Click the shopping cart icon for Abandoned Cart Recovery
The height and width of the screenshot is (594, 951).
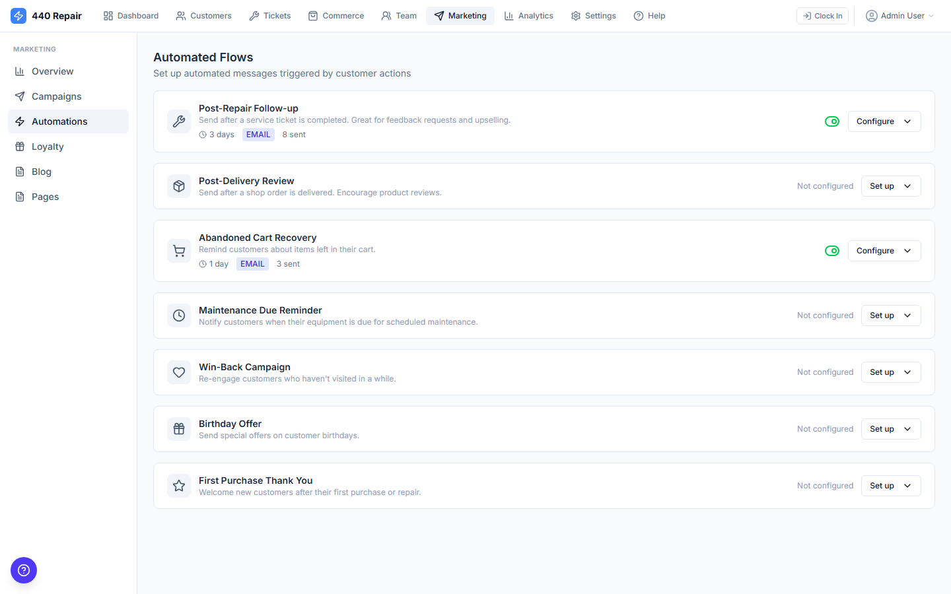179,251
